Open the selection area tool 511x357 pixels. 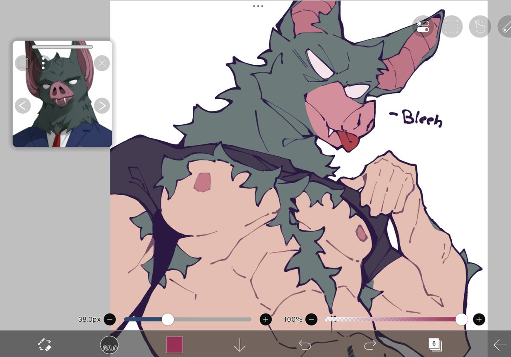[x=451, y=27]
